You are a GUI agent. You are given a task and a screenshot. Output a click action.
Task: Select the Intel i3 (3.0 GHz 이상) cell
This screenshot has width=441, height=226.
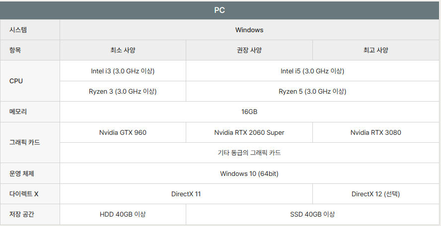coord(123,71)
